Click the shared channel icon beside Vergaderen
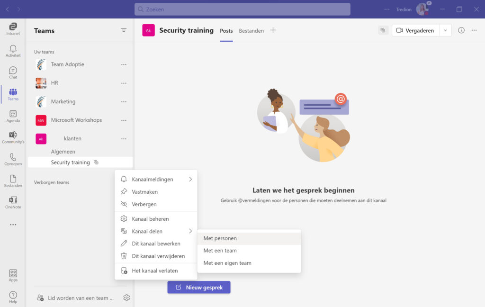The width and height of the screenshot is (485, 307). 383,30
